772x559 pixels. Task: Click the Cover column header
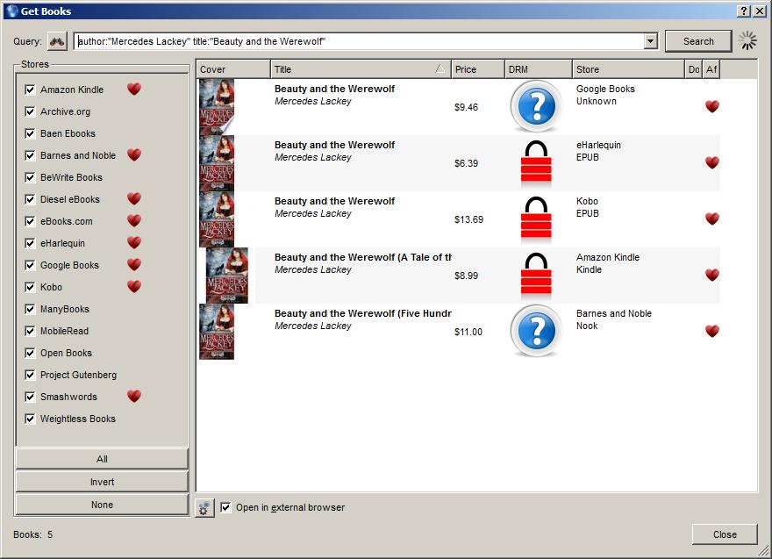point(233,69)
